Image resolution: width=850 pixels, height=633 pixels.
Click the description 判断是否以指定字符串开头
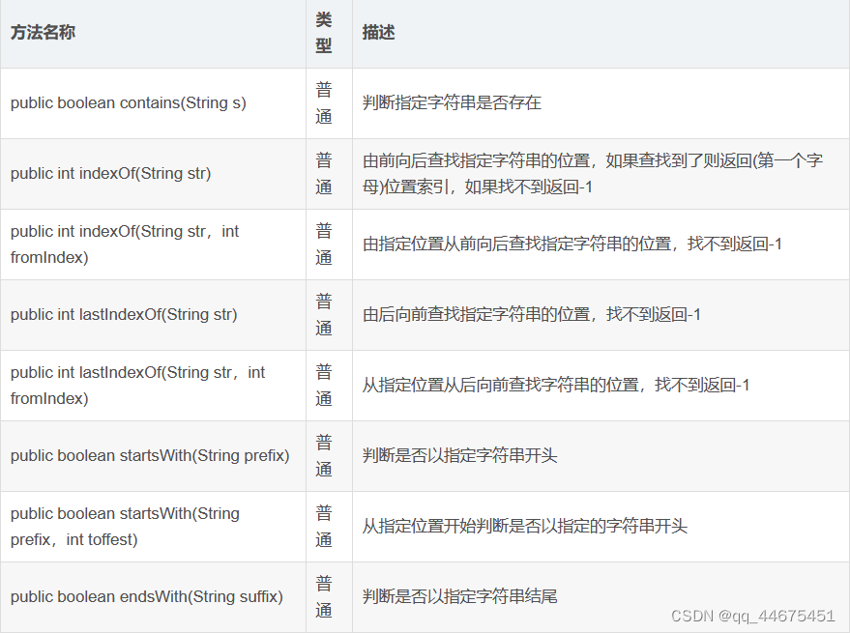pos(459,456)
